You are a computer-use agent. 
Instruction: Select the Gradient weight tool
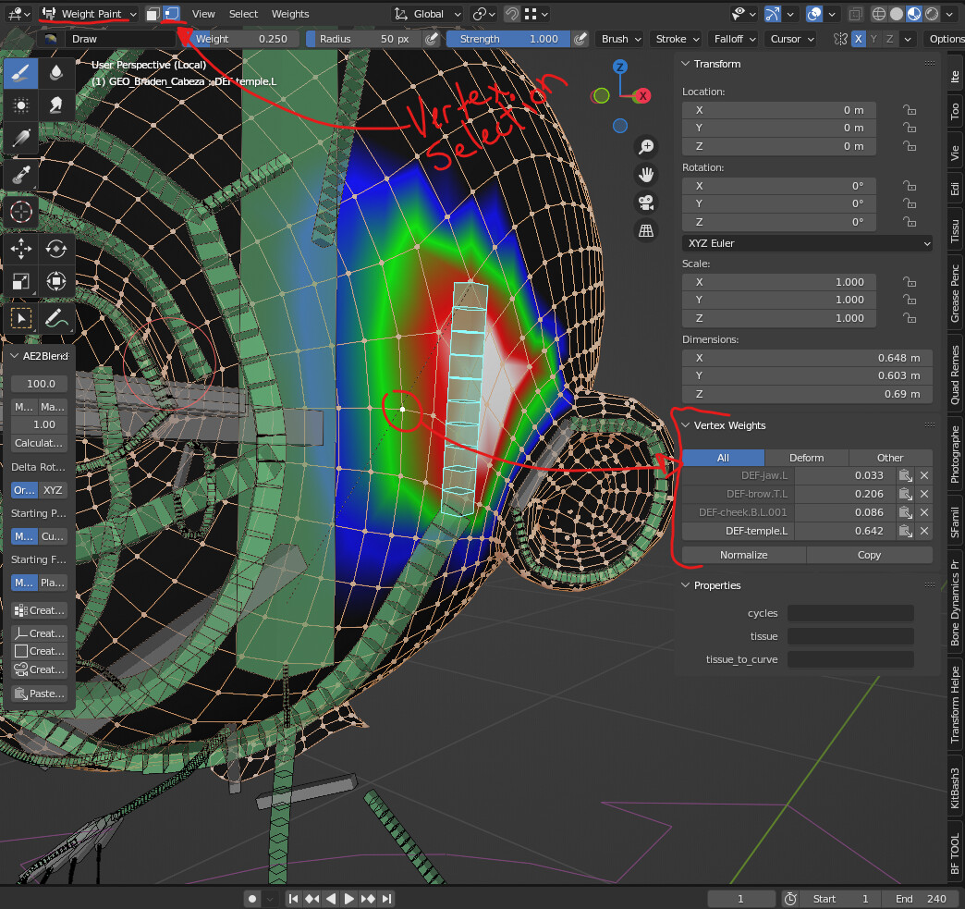click(21, 139)
